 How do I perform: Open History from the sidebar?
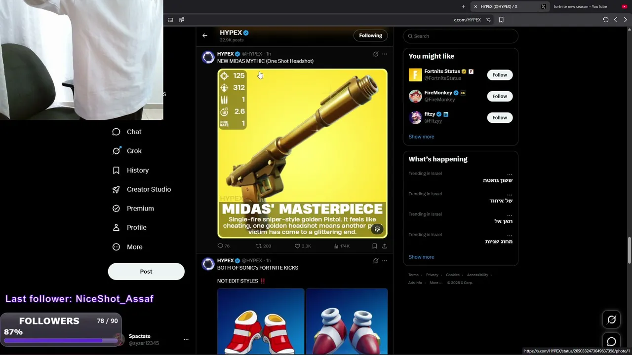(x=130, y=170)
